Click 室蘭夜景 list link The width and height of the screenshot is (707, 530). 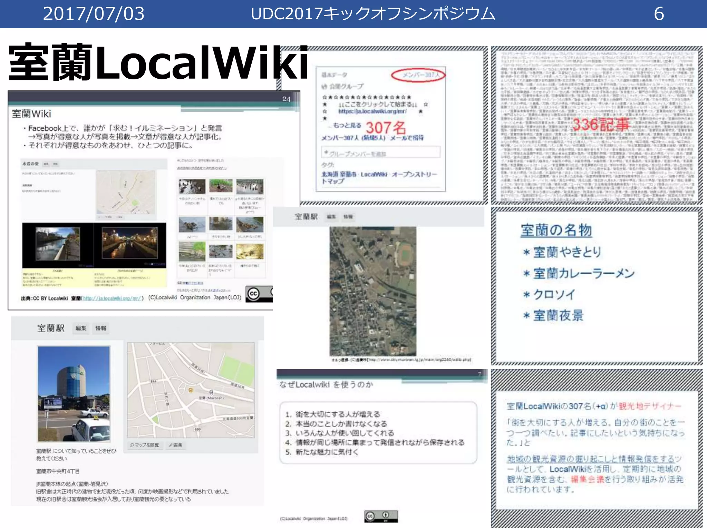coord(558,315)
